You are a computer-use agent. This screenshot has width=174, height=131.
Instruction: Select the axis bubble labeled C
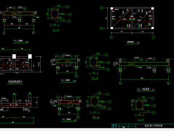[153, 37]
